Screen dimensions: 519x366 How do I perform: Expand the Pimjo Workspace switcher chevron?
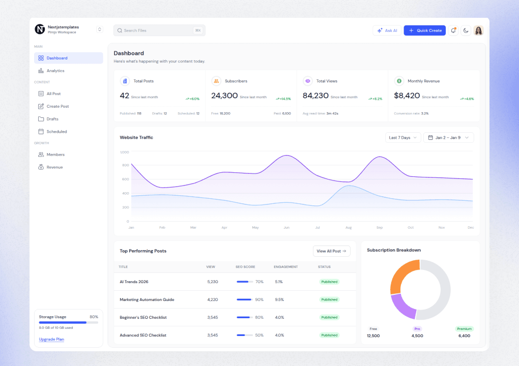pyautogui.click(x=100, y=29)
